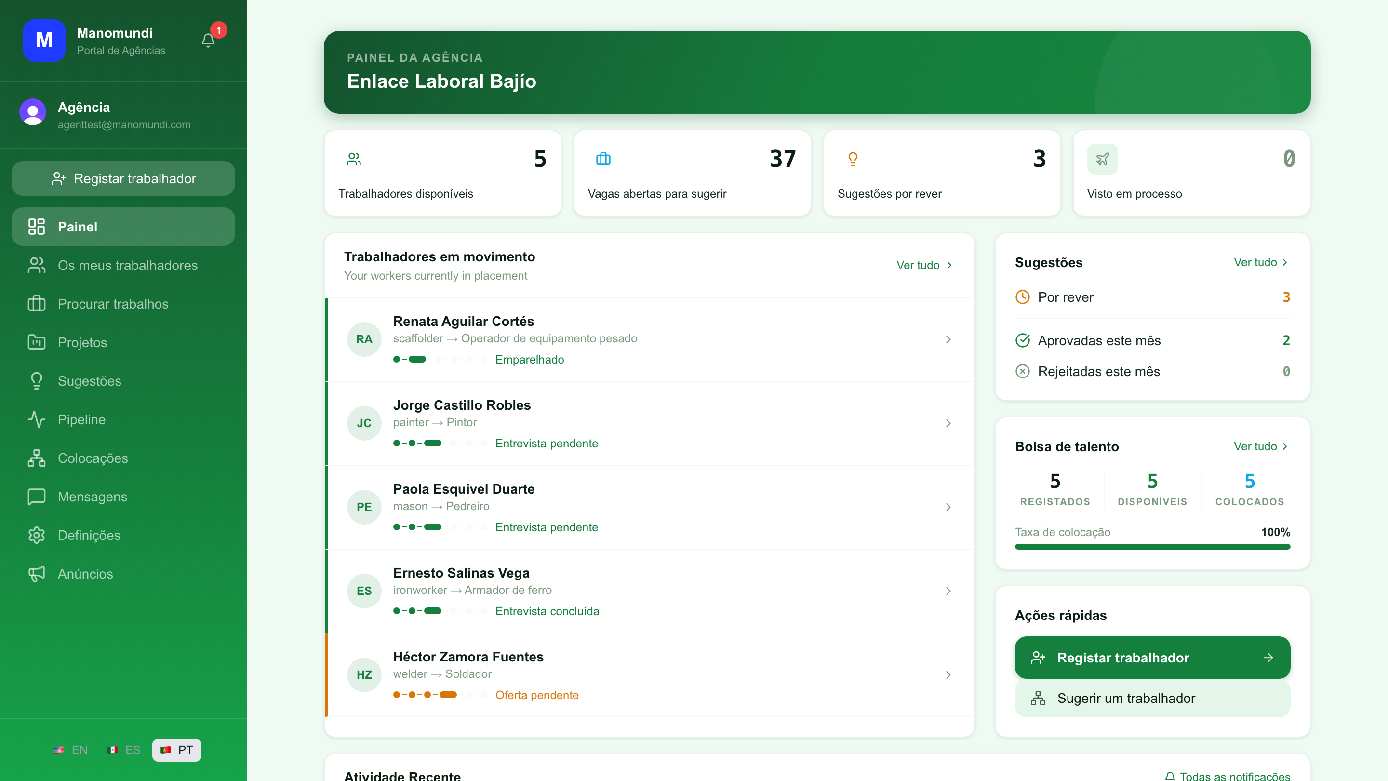Switch language to EN

[71, 750]
